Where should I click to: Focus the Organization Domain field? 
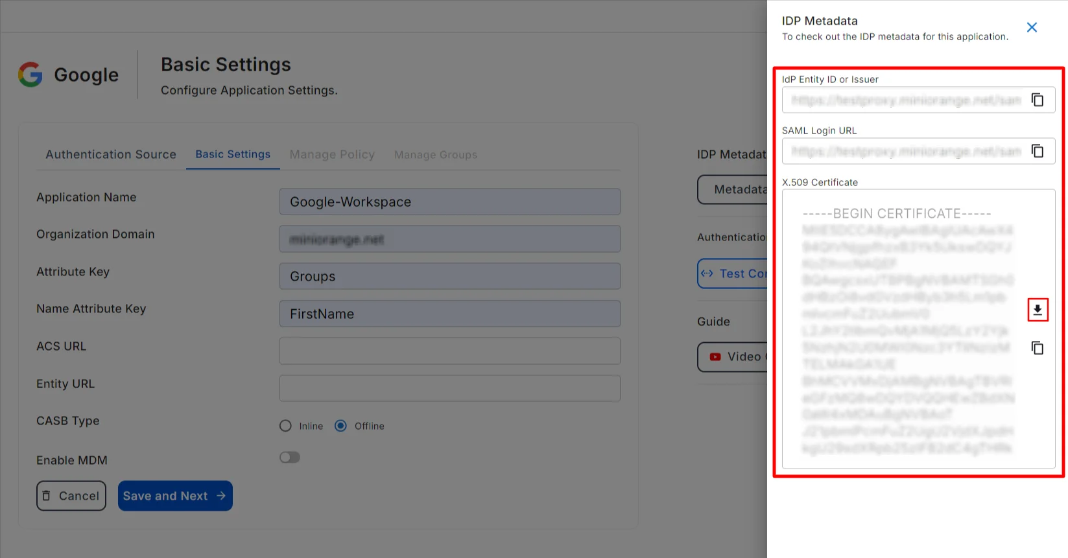pyautogui.click(x=450, y=239)
